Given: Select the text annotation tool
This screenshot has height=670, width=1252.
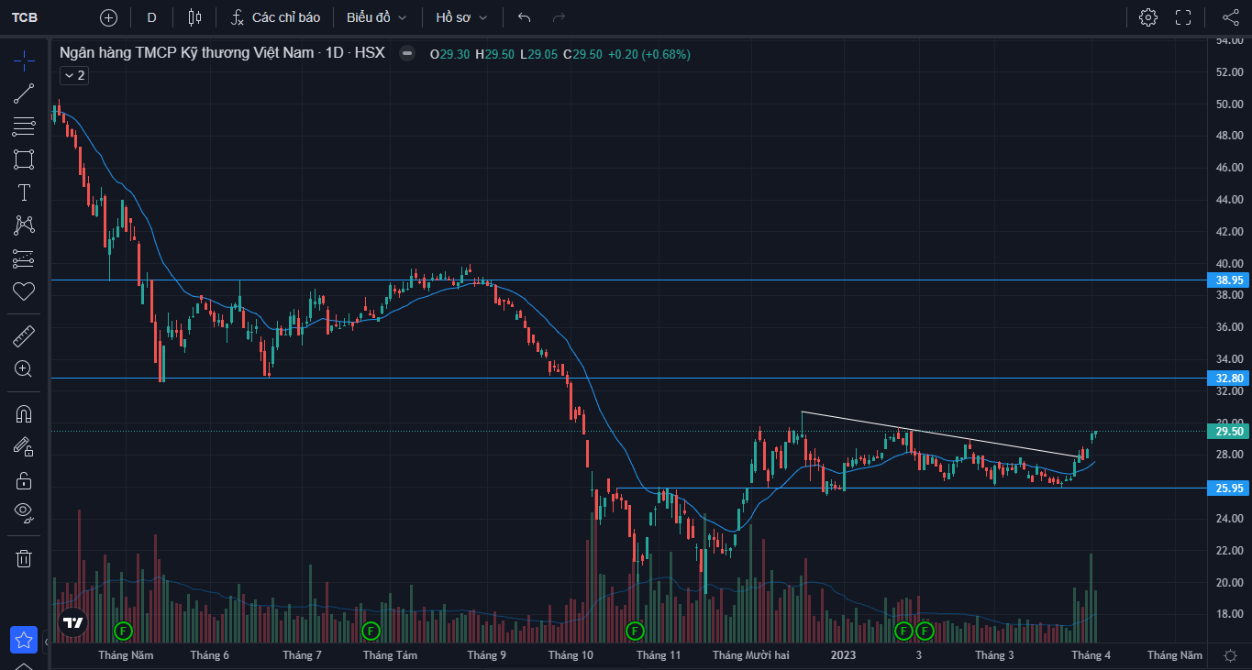Looking at the screenshot, I should tap(24, 192).
